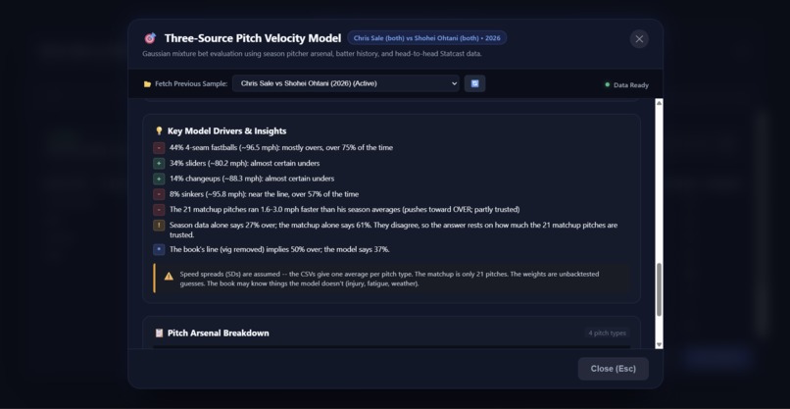Click the blue badge for book's line insight
The height and width of the screenshot is (409, 790).
click(159, 250)
